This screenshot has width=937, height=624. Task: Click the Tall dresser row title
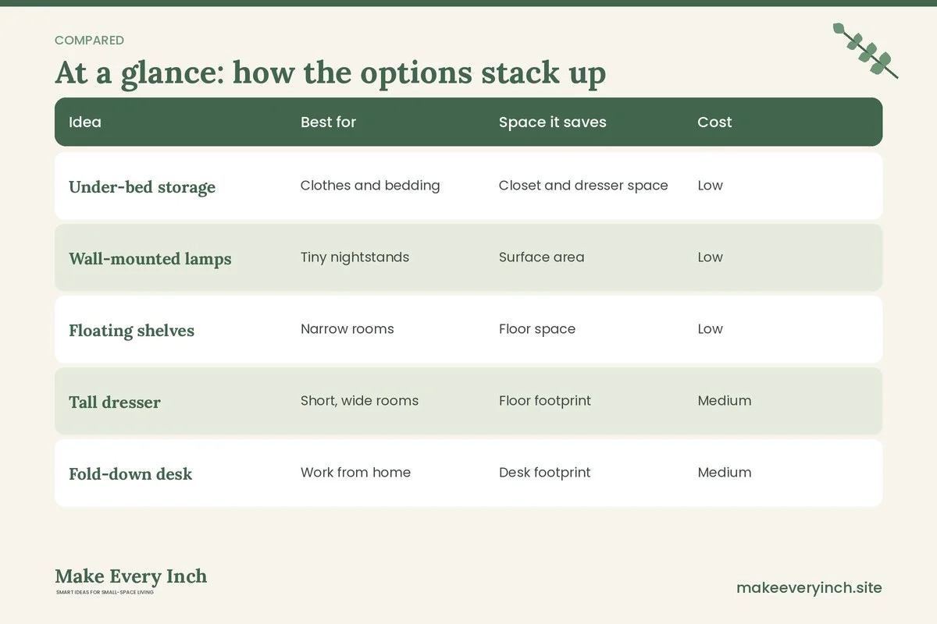click(x=115, y=402)
